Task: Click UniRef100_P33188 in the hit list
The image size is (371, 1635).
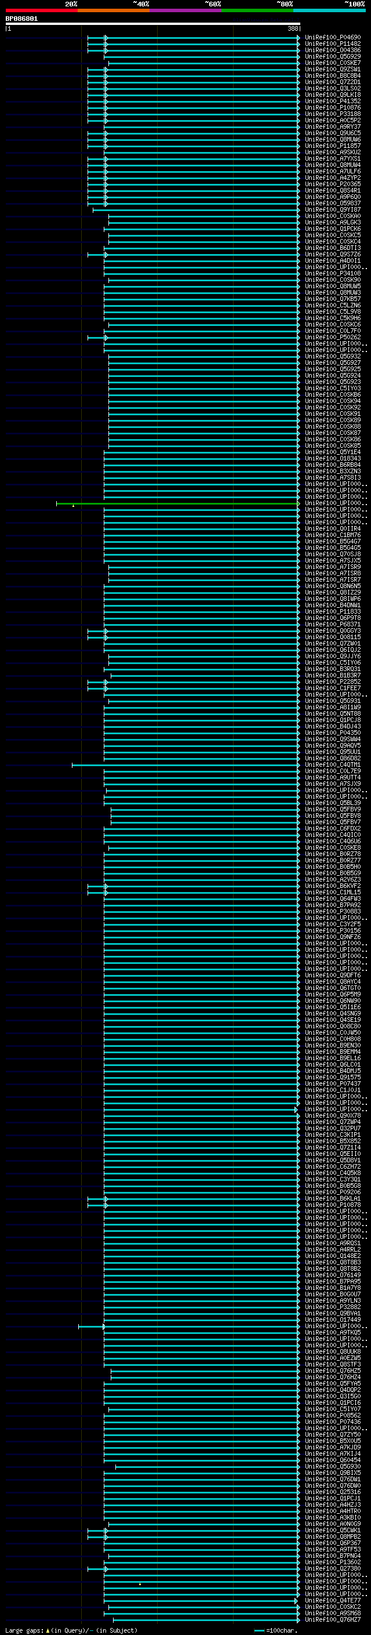Action: click(x=333, y=114)
